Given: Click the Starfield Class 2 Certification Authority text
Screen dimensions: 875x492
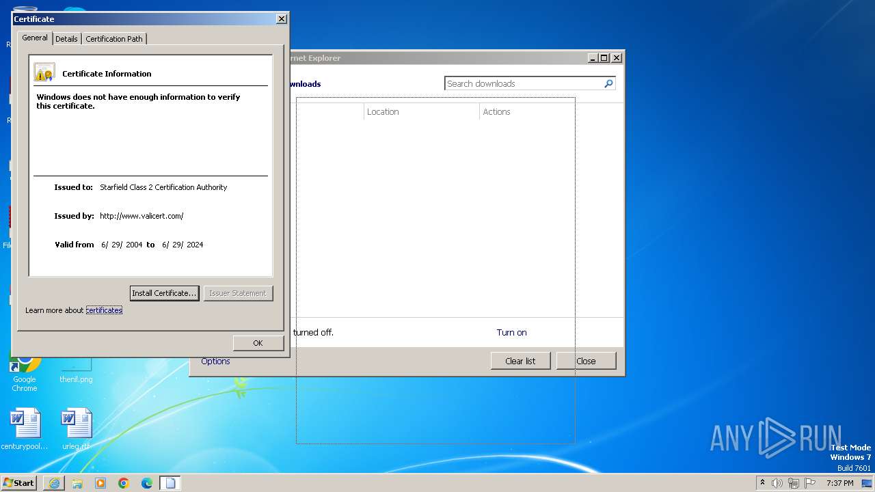Looking at the screenshot, I should pos(163,187).
